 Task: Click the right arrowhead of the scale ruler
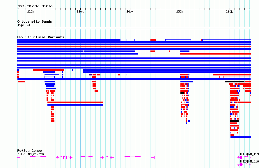(x=250, y=9)
